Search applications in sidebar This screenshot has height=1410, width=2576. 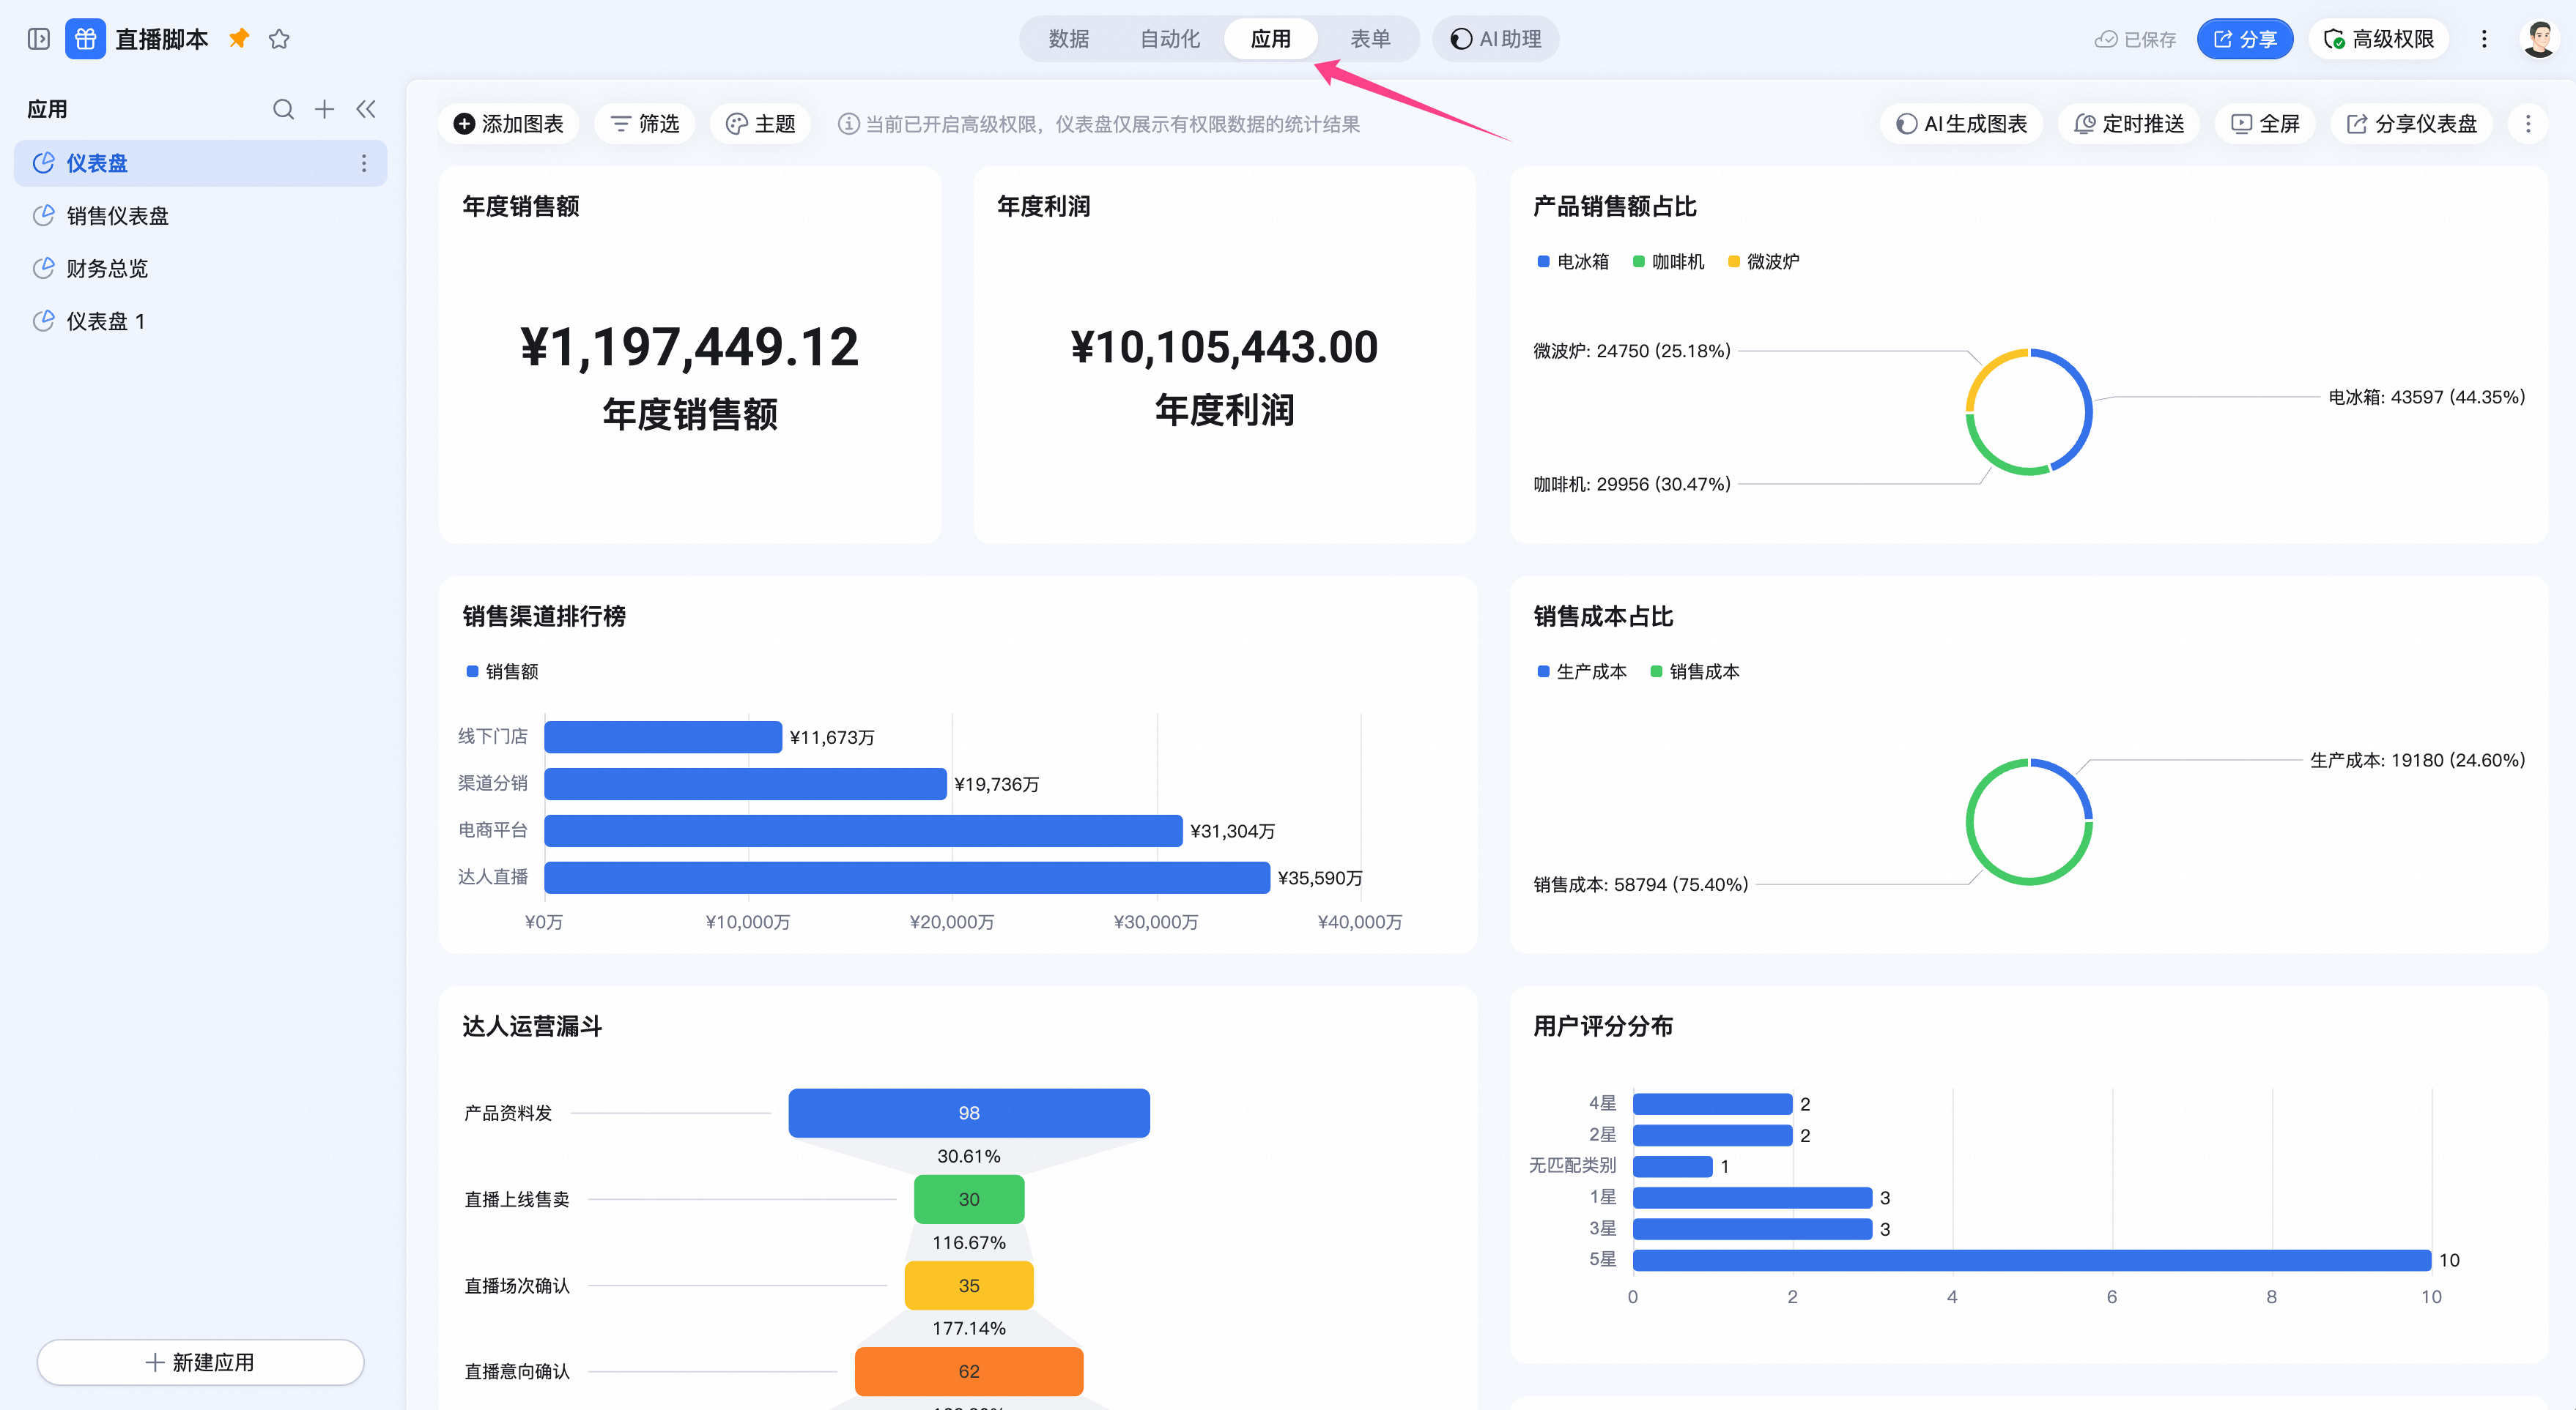point(283,109)
